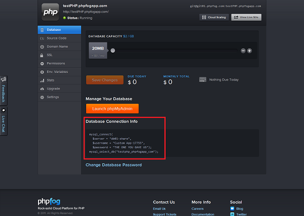The height and width of the screenshot is (216, 304).
Task: Click the credit card icon
Action: click(x=203, y=80)
